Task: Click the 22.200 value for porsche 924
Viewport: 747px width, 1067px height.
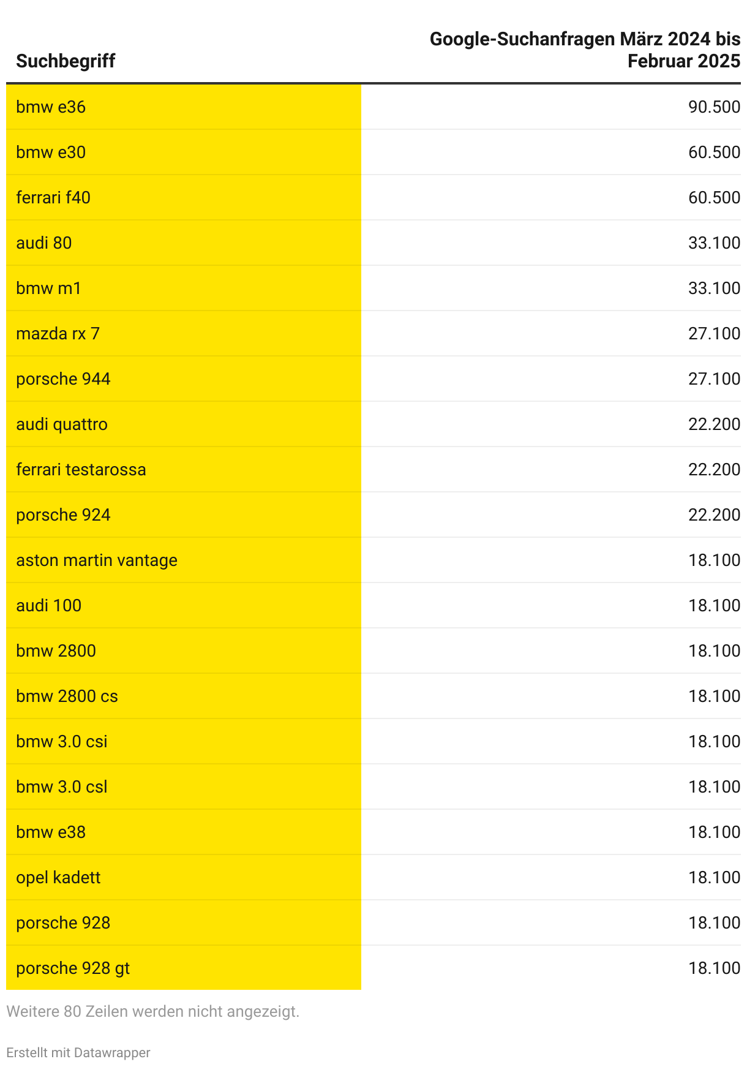Action: pyautogui.click(x=714, y=515)
